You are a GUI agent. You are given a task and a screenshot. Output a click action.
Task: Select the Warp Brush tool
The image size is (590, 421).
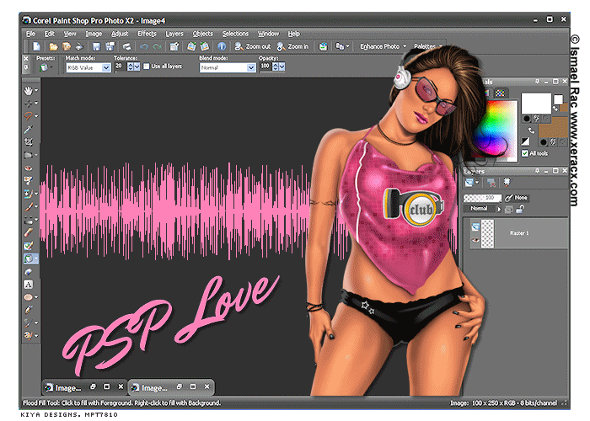[28, 322]
